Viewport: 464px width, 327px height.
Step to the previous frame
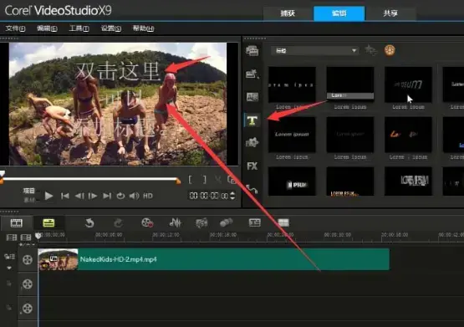tap(79, 196)
